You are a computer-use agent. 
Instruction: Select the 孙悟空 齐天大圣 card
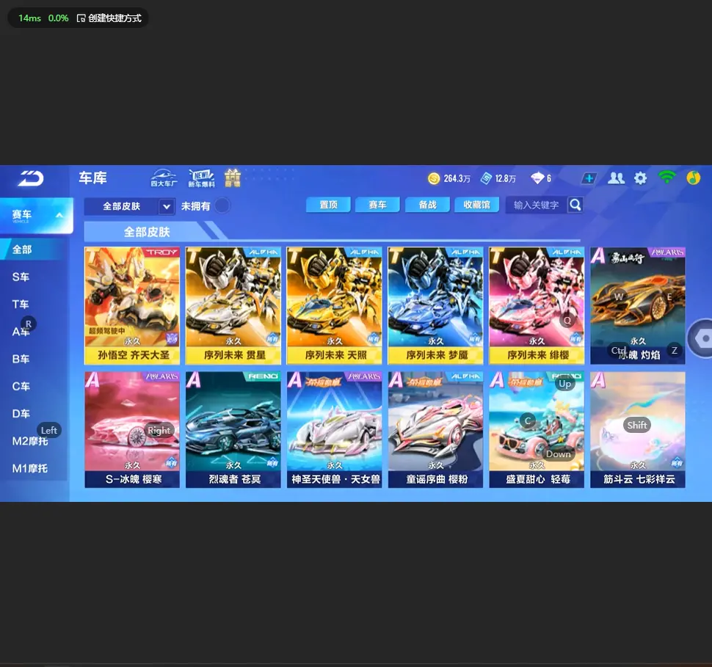(x=132, y=305)
